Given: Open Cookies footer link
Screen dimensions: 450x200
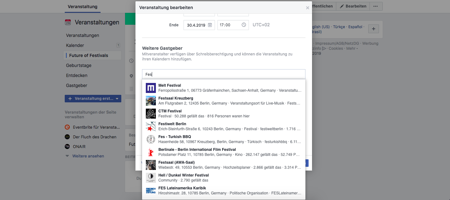Looking at the screenshot, I should click(336, 49).
